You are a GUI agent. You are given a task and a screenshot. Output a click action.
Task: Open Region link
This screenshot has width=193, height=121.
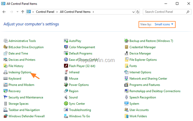click(74, 91)
